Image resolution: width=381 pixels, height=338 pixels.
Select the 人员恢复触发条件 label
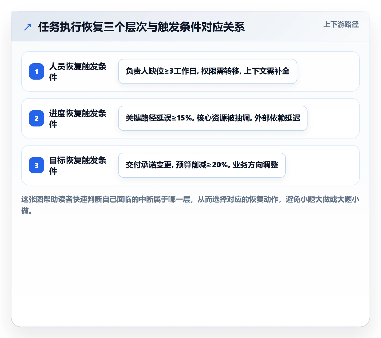[78, 72]
